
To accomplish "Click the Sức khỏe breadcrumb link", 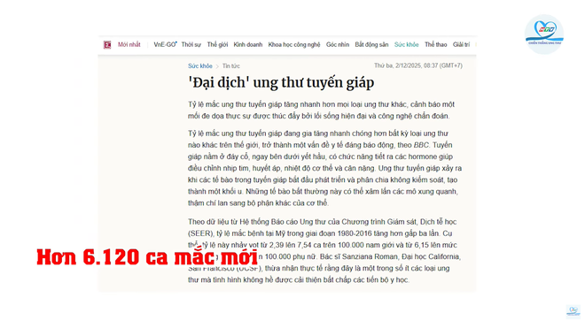I will coord(200,66).
